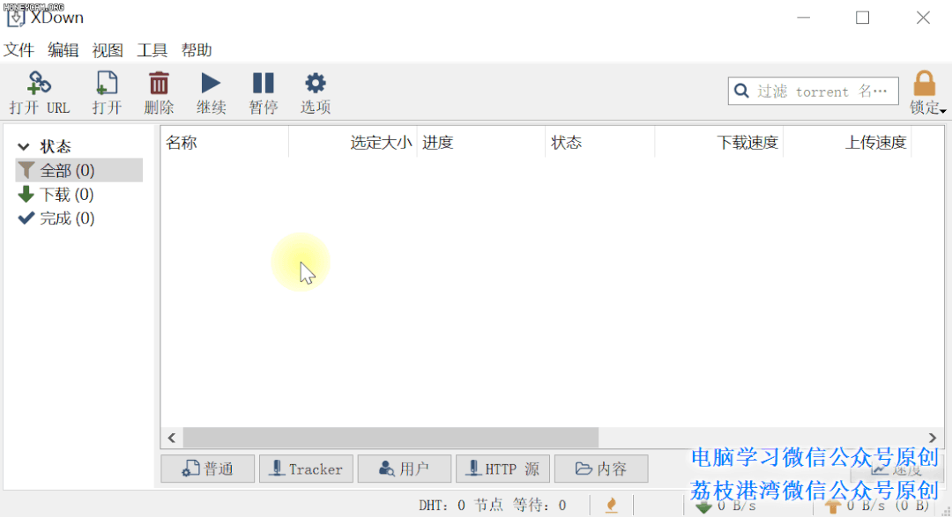Viewport: 952px width, 517px height.
Task: Pause downloads with the 暂停 icon
Action: click(263, 83)
